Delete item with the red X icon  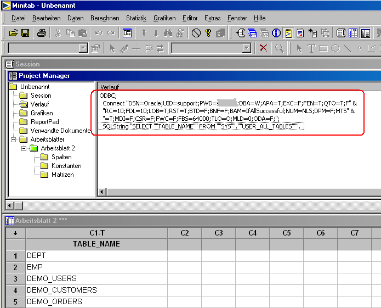263,48
